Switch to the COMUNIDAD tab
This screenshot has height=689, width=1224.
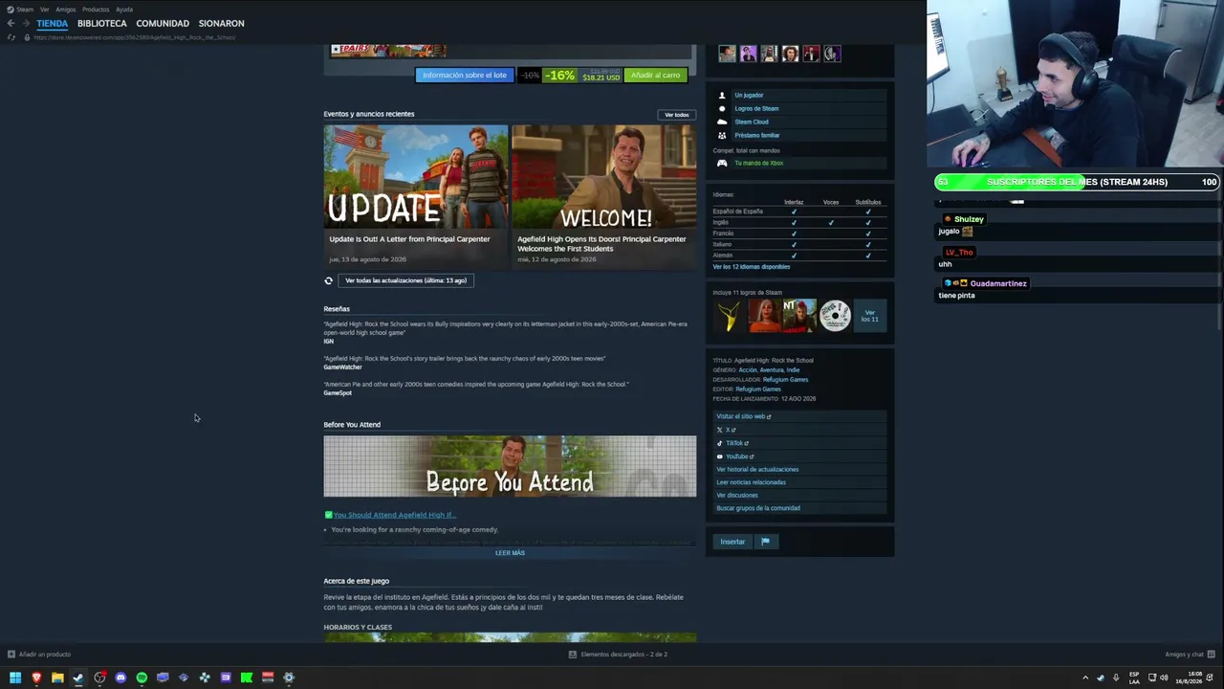[x=163, y=23]
